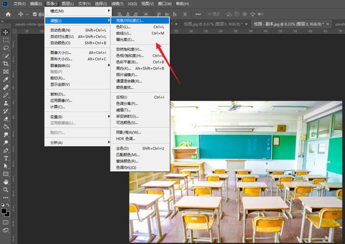Select the Horizontal Type tool

(x=6, y=158)
